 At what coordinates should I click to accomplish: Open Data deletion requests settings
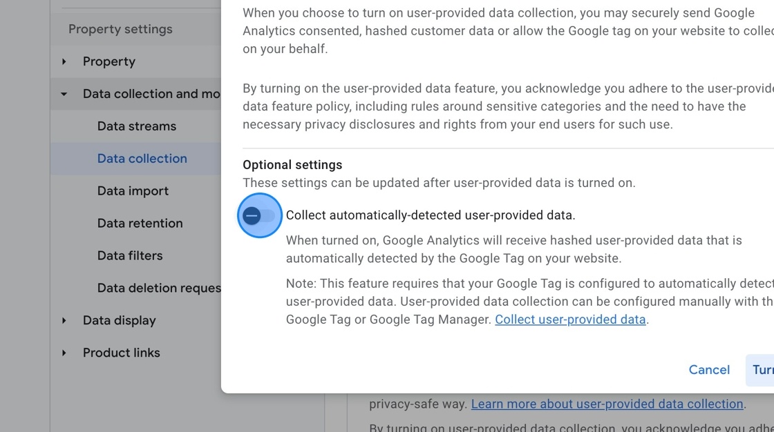pyautogui.click(x=158, y=288)
